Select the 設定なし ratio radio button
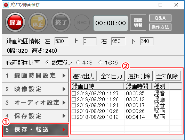The image size is (185, 140). coord(47,62)
